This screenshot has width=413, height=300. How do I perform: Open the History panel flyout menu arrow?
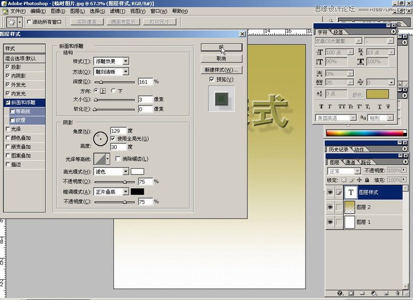tap(405, 149)
